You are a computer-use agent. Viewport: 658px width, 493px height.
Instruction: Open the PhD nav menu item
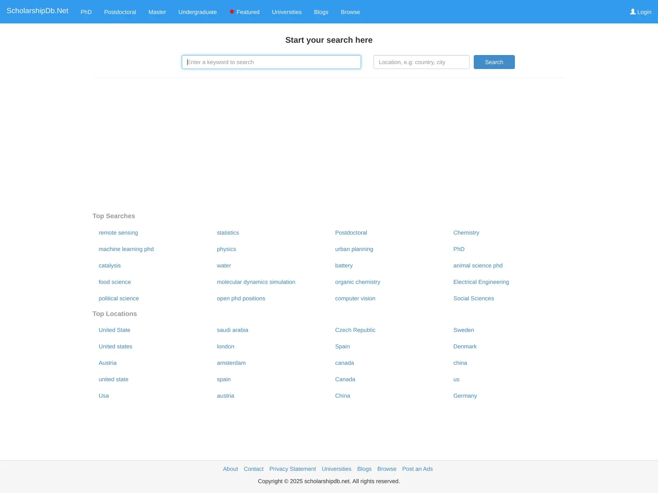coord(86,12)
